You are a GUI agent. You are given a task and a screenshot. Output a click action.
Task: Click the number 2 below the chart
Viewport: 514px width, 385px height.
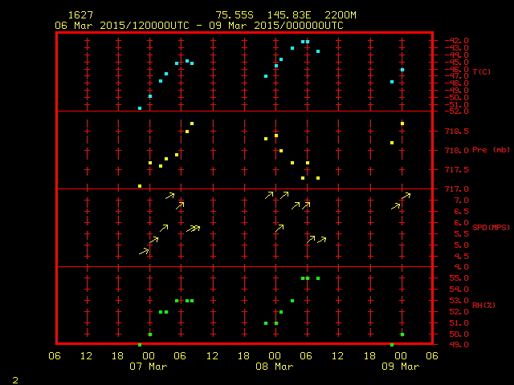(x=15, y=380)
